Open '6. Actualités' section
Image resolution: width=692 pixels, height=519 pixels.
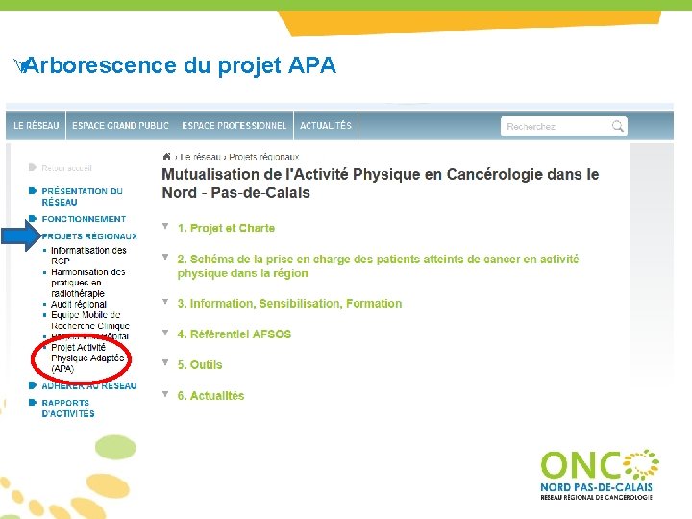[x=210, y=396]
